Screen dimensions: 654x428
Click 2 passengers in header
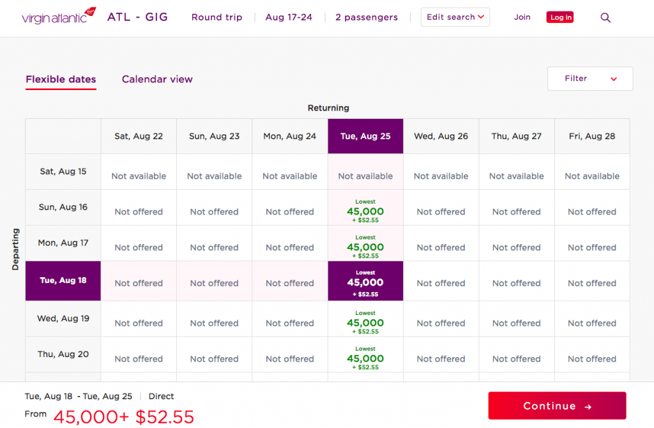366,17
